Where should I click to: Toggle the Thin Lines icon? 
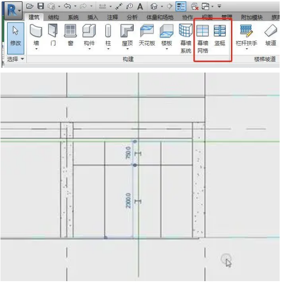[181, 7]
